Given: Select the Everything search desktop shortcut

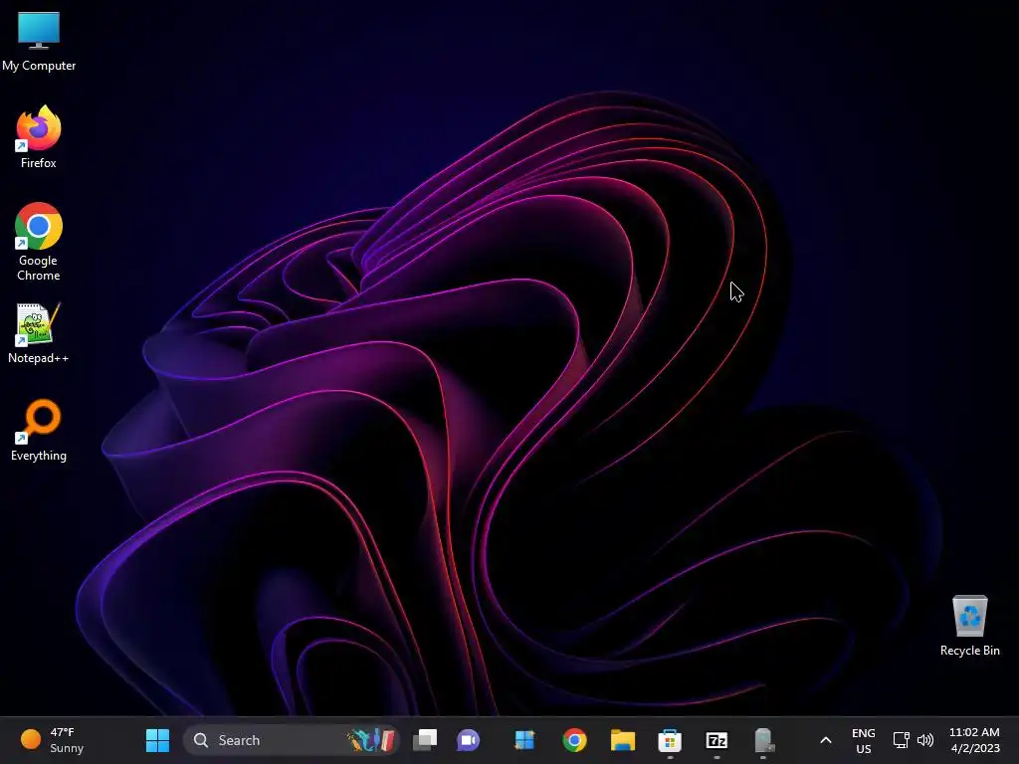Looking at the screenshot, I should pyautogui.click(x=39, y=430).
